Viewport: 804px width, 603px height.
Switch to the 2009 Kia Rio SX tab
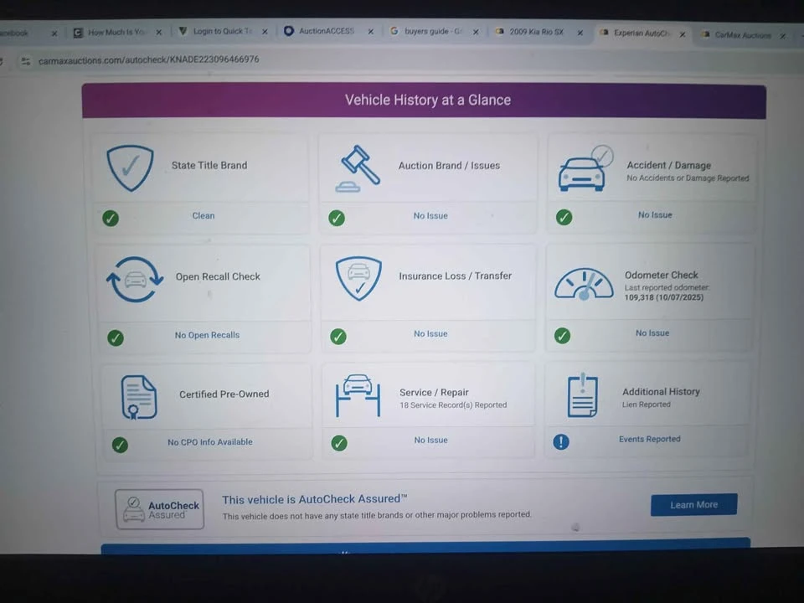pyautogui.click(x=536, y=32)
